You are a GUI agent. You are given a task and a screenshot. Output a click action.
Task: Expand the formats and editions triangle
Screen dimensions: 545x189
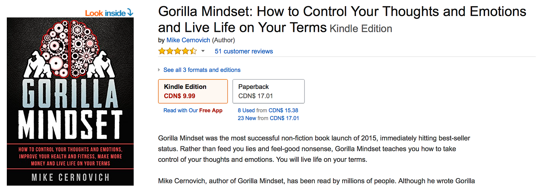click(x=159, y=70)
